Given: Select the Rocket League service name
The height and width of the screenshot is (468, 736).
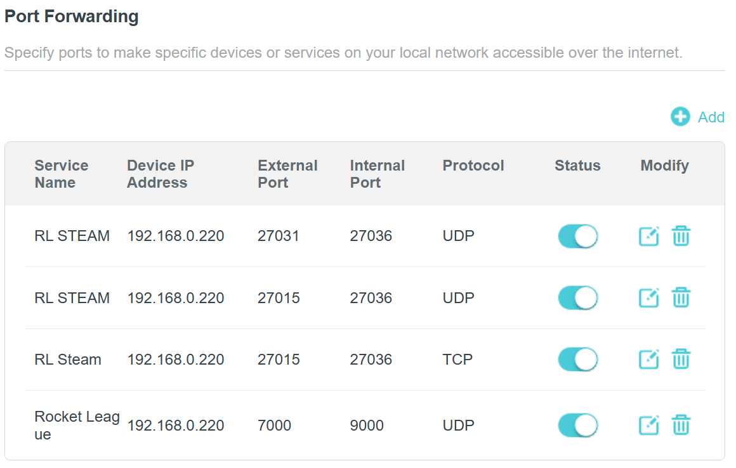Looking at the screenshot, I should point(76,425).
